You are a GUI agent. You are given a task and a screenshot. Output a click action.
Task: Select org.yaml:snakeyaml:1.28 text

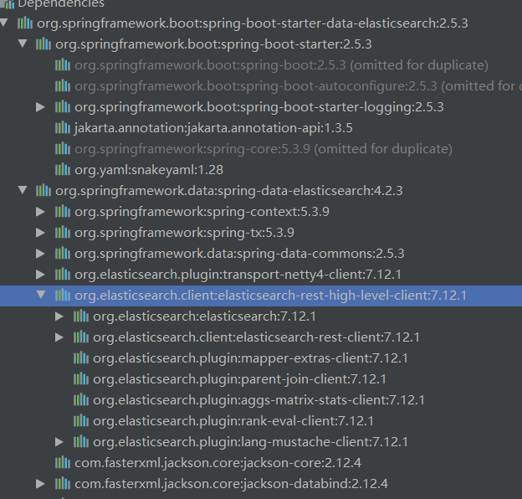coord(149,170)
